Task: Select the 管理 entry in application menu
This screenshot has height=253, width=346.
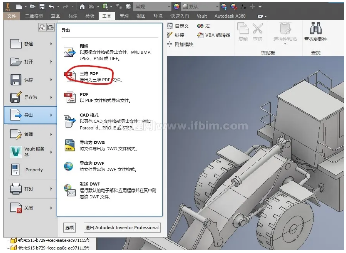Action: 30,134
